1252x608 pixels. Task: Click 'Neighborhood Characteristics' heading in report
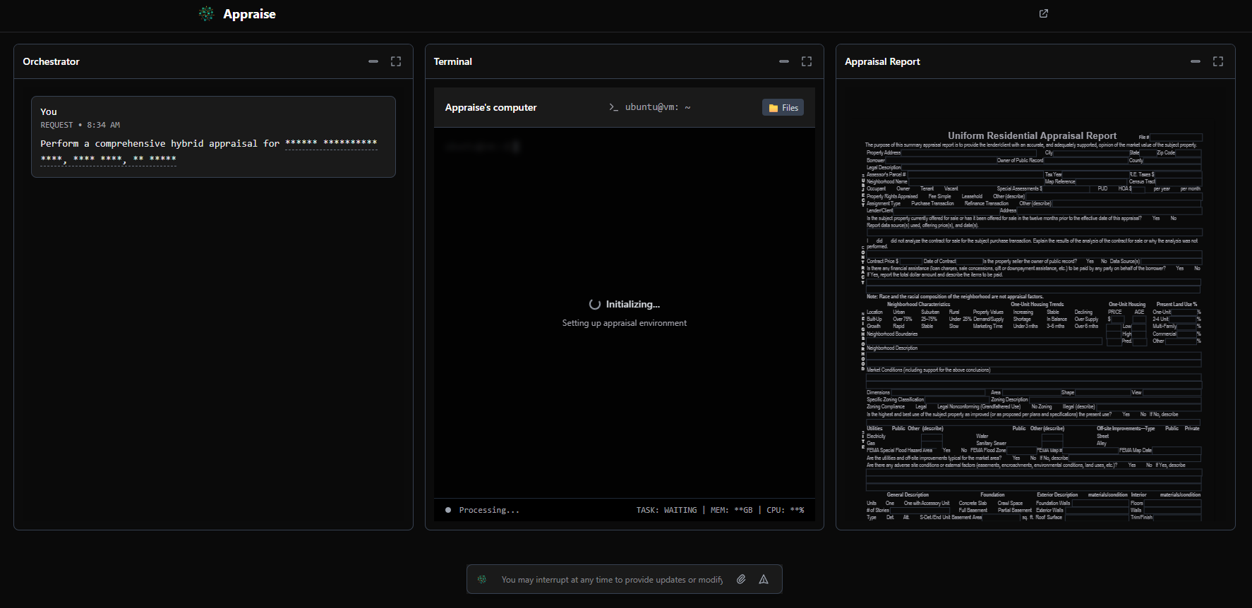click(918, 304)
